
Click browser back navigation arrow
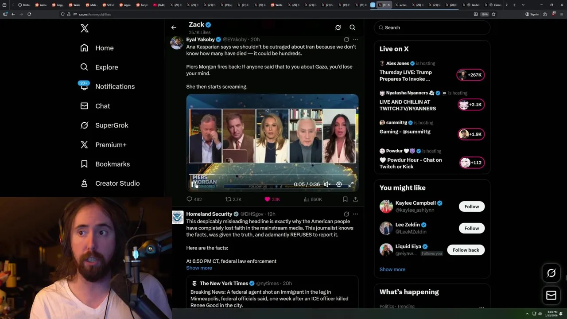pos(13,14)
